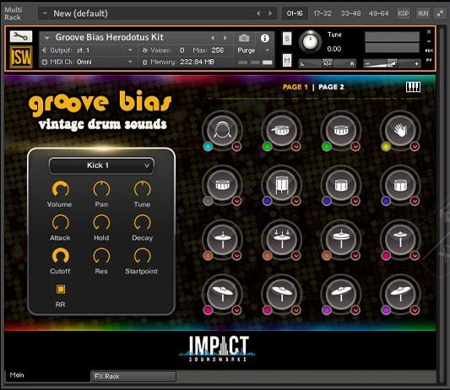
Task: Click the Cutoff knob
Action: (x=60, y=256)
